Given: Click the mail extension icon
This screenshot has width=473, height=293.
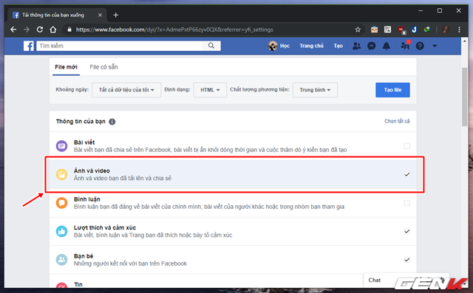Looking at the screenshot, I should coord(375,30).
